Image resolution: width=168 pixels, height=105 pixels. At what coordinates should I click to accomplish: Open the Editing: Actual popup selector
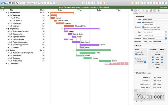coord(29,3)
